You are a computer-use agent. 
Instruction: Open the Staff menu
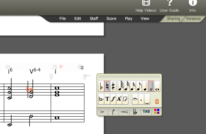(94, 18)
